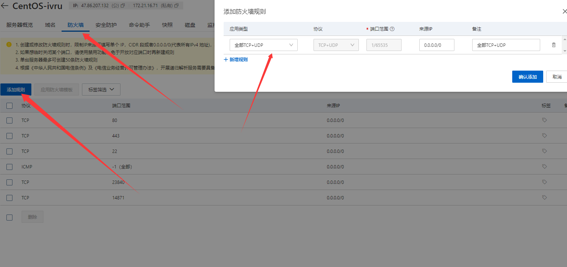Click the tag icon on port 80 row
Viewport: 567px width, 267px height.
point(544,120)
